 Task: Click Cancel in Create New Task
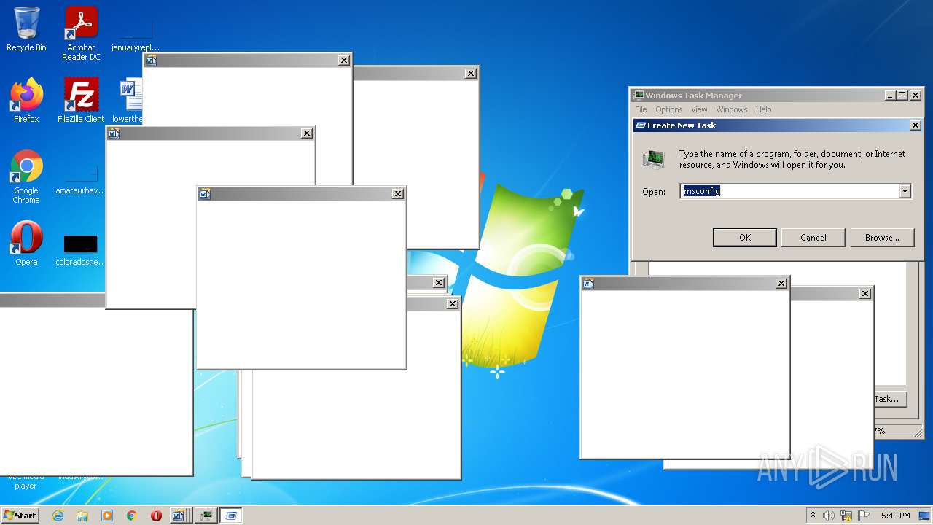tap(813, 238)
